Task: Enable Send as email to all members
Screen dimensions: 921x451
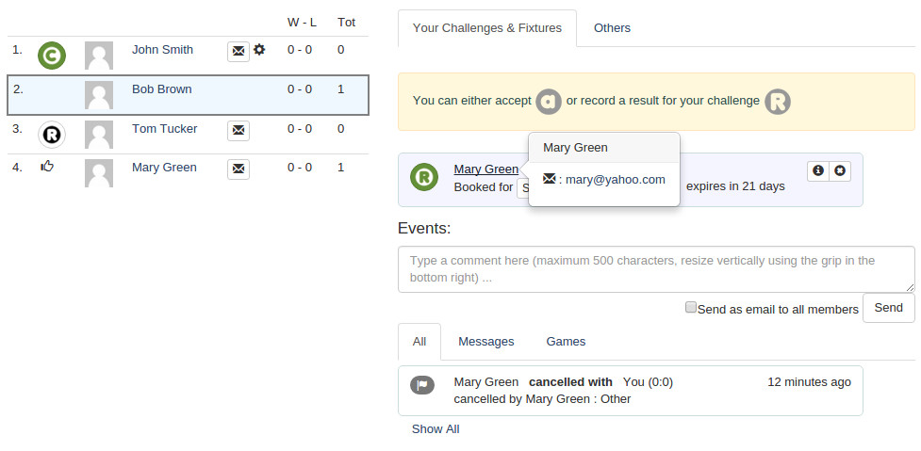Action: coord(691,307)
